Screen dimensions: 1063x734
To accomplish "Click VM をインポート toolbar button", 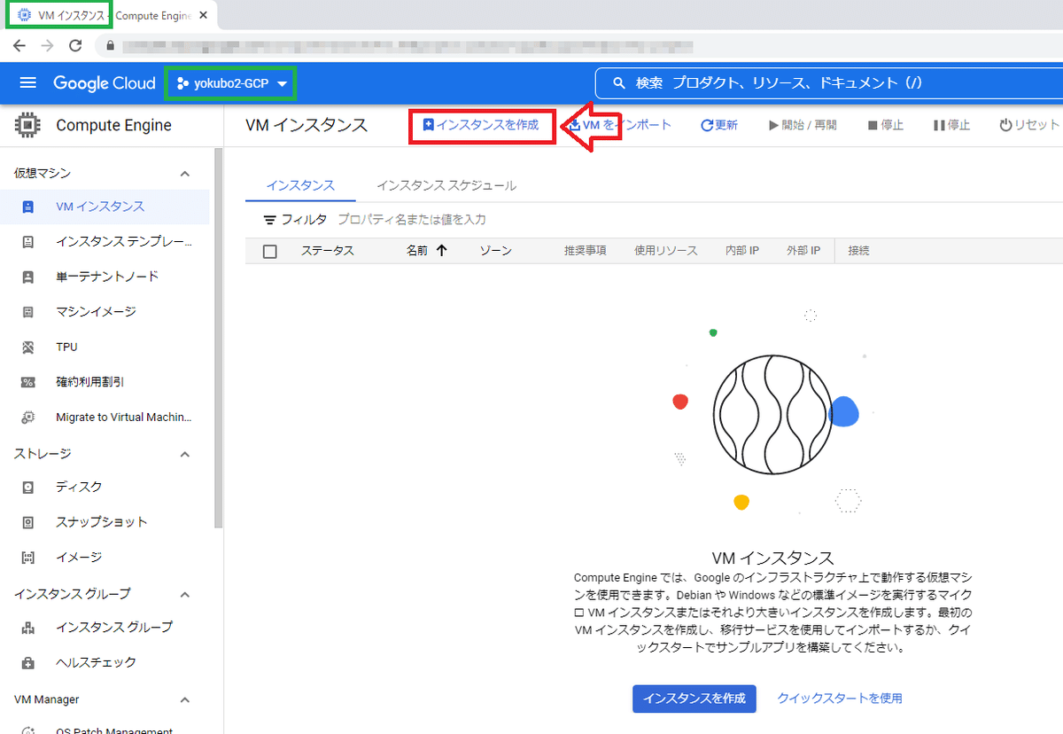I will (620, 125).
